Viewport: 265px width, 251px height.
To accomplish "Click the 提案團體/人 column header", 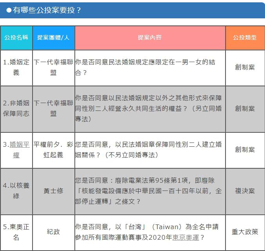I will (53, 37).
